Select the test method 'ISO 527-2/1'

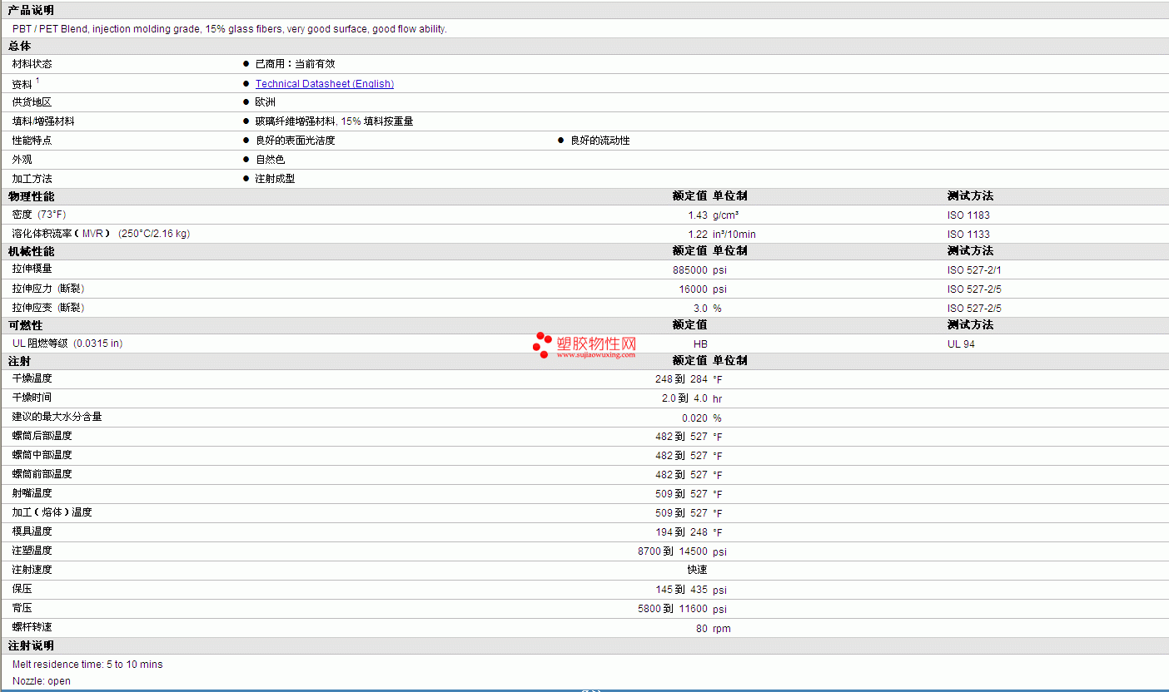click(x=974, y=270)
